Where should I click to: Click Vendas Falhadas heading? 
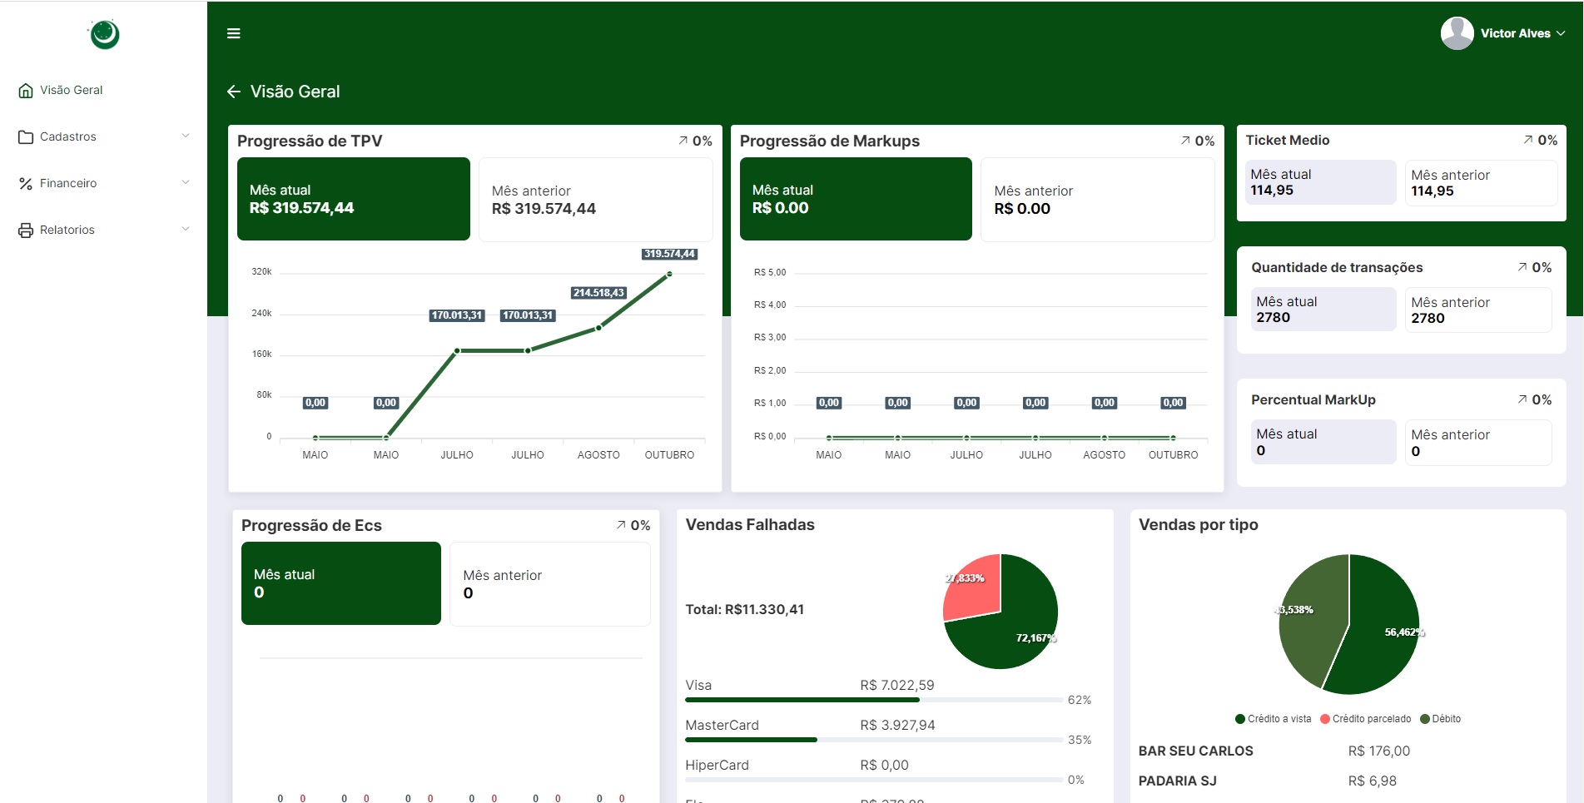tap(750, 525)
